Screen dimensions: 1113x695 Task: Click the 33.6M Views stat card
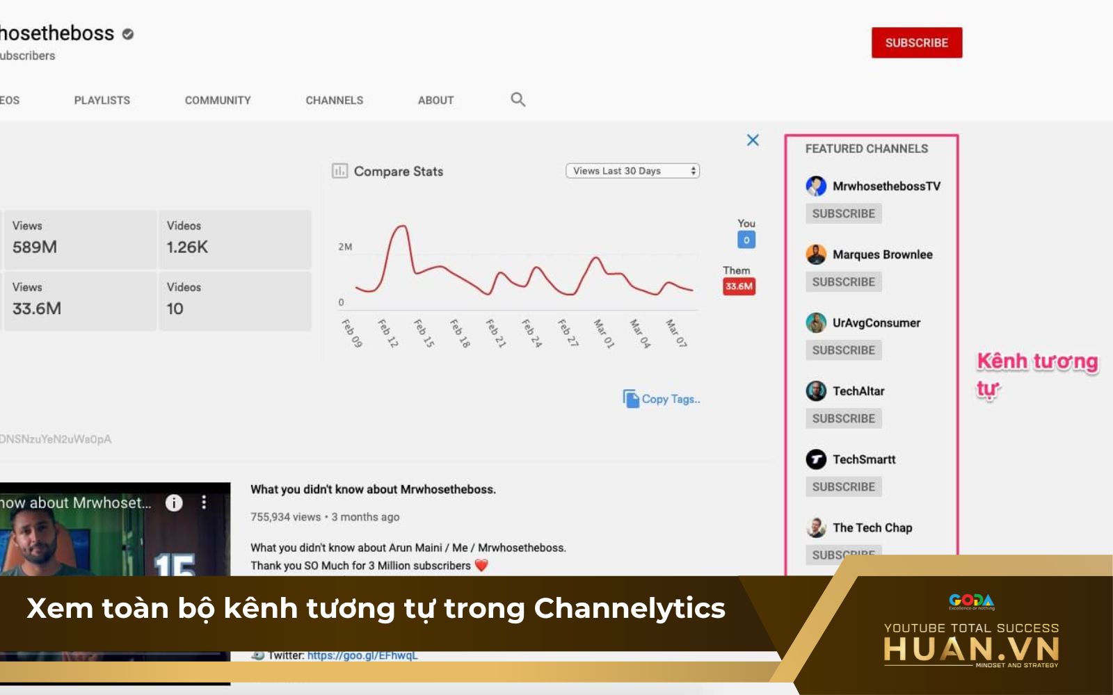(81, 300)
